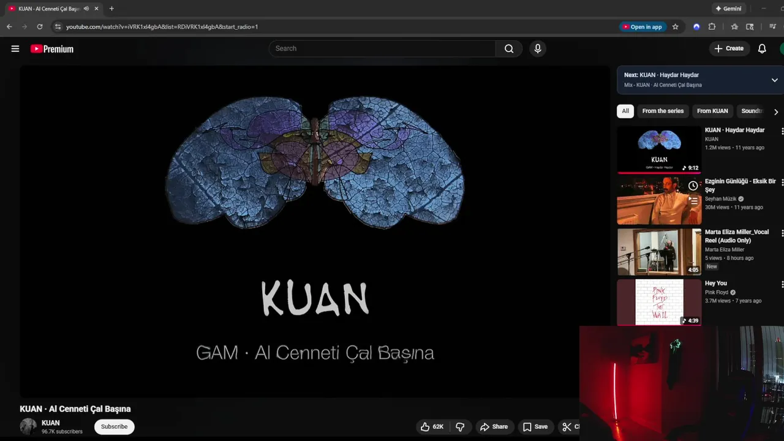
Task: Reload the page in browser
Action: (x=40, y=27)
